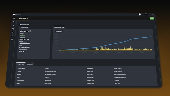The width and height of the screenshot is (170, 96).
Task: Click the Algo Alpha X account heading
Action: [25, 31]
